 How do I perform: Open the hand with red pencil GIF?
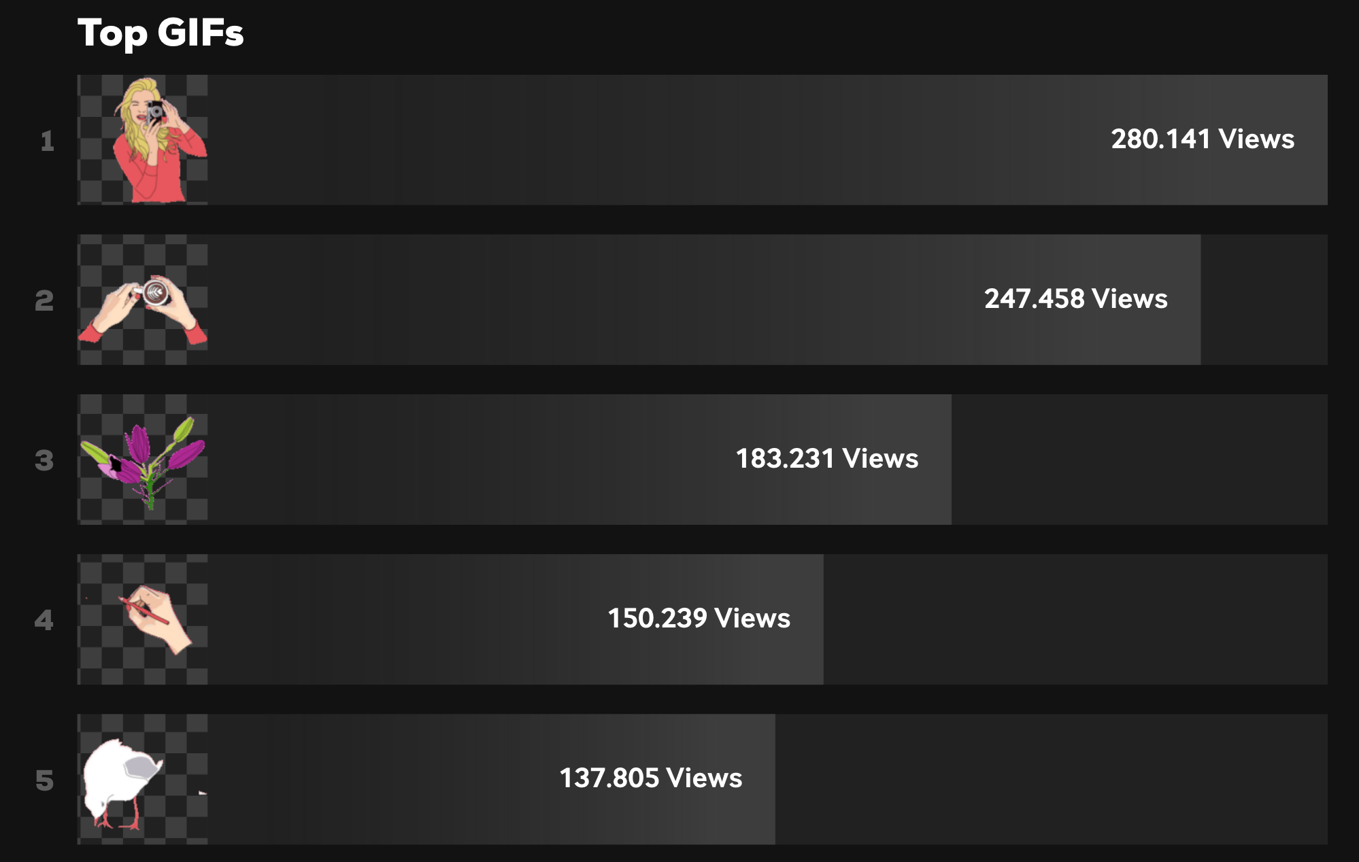click(x=143, y=619)
